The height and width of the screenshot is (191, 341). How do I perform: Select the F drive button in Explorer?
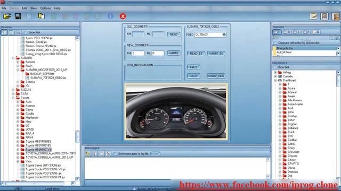306,32
